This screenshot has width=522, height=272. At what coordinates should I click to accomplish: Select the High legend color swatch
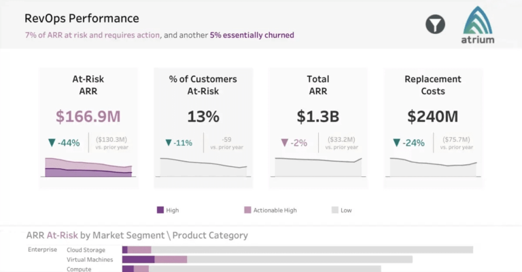tap(160, 210)
